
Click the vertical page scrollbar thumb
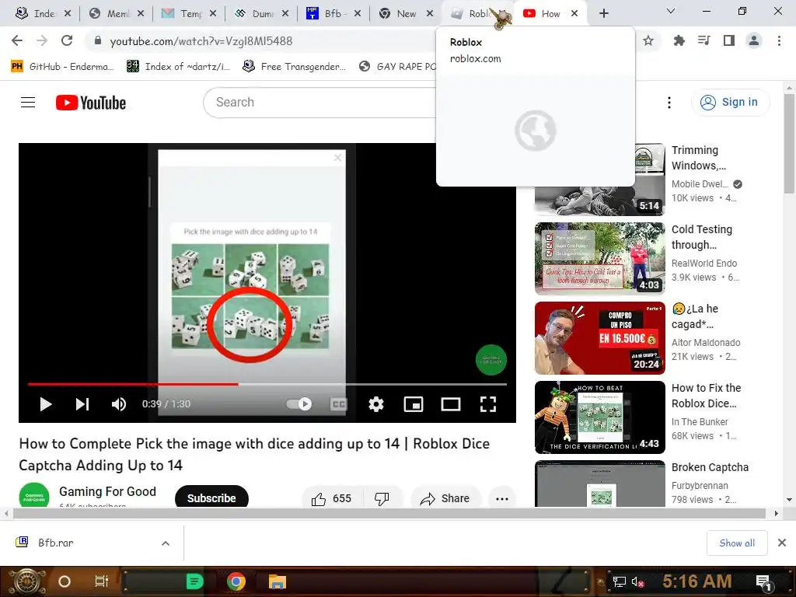[x=789, y=143]
